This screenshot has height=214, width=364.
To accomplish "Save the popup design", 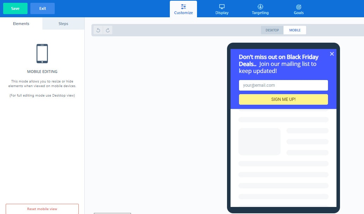I will pyautogui.click(x=15, y=8).
